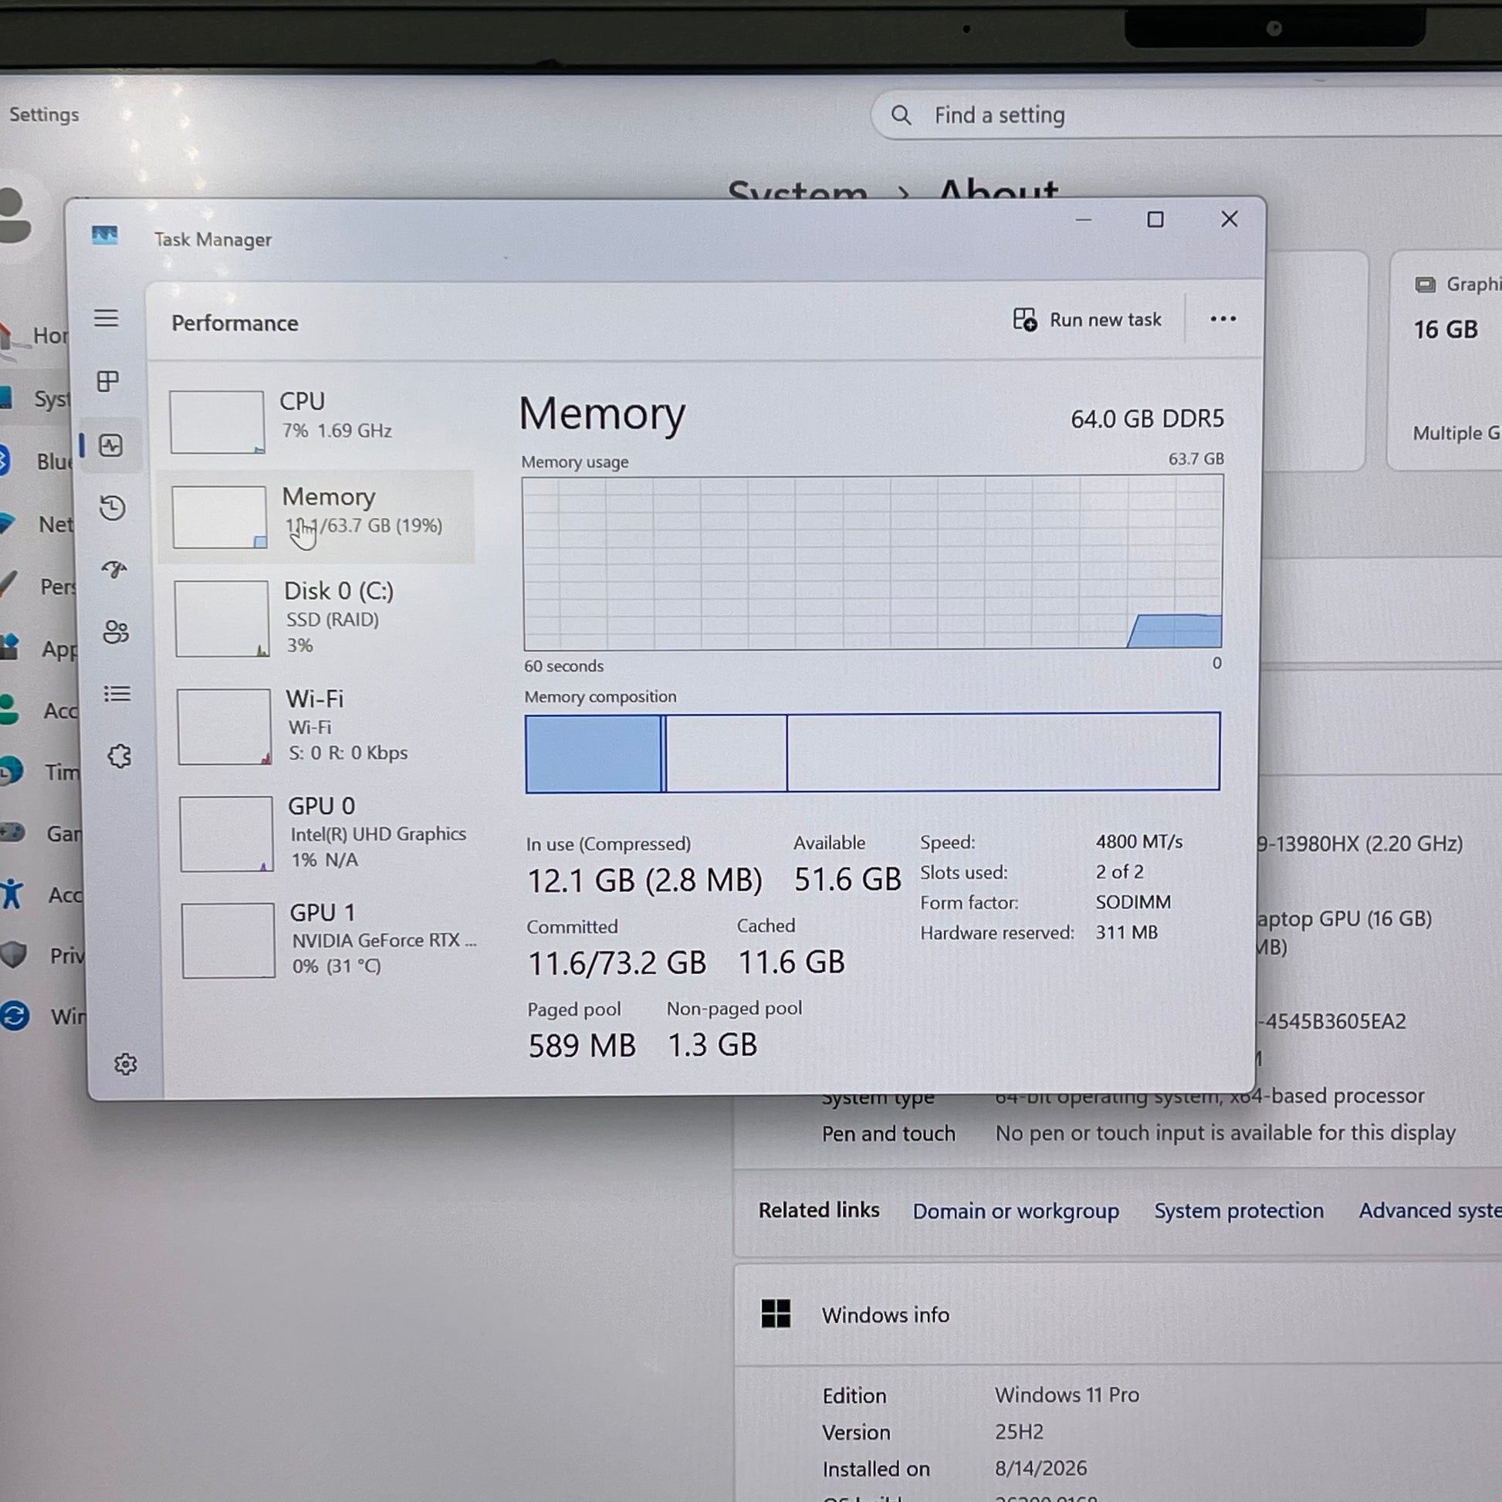Open the Users page icon
This screenshot has height=1502, width=1502.
coord(116,631)
